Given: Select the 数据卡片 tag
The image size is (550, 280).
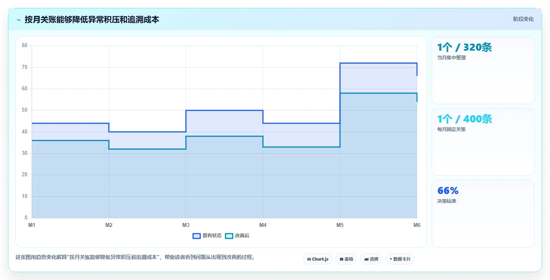Looking at the screenshot, I should pos(400,259).
